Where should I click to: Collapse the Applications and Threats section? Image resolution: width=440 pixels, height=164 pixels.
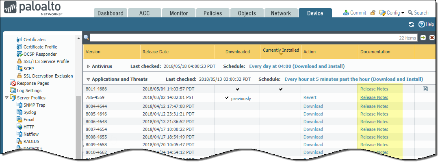[x=88, y=80]
